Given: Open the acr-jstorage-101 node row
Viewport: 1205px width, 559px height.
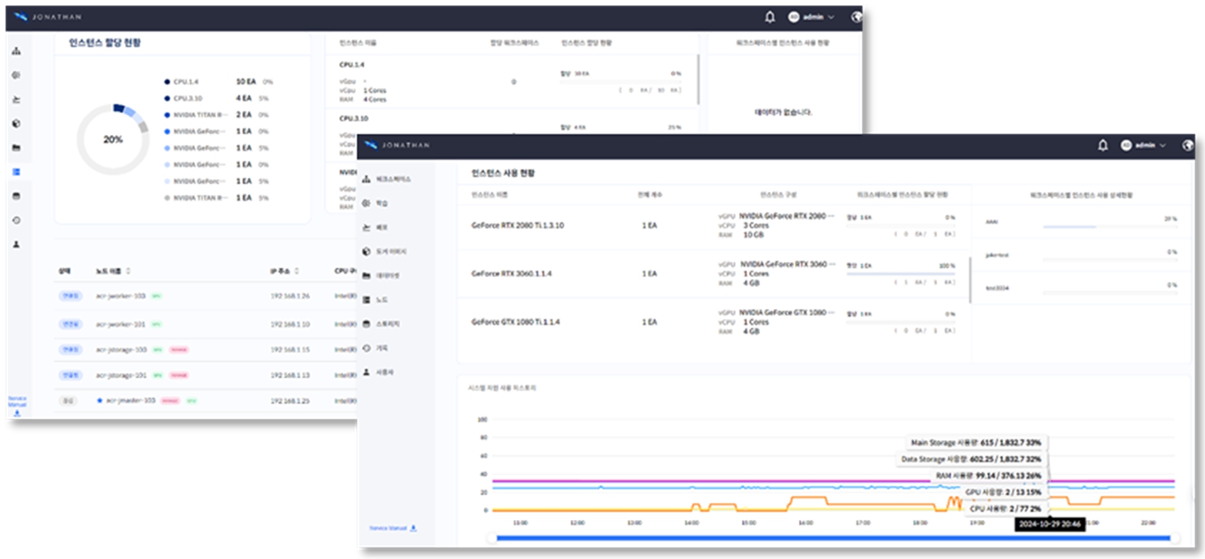Looking at the screenshot, I should click(206, 375).
